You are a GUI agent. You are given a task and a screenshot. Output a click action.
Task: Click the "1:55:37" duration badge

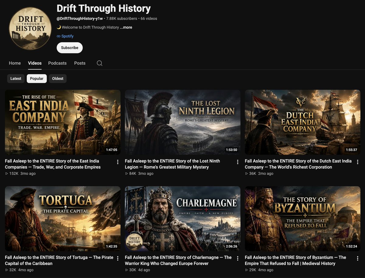tap(351, 150)
